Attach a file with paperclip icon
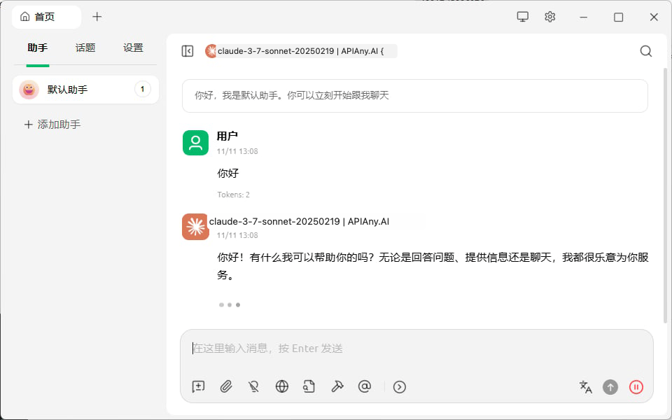 pyautogui.click(x=226, y=386)
